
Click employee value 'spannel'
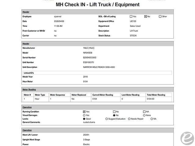coord(58,16)
